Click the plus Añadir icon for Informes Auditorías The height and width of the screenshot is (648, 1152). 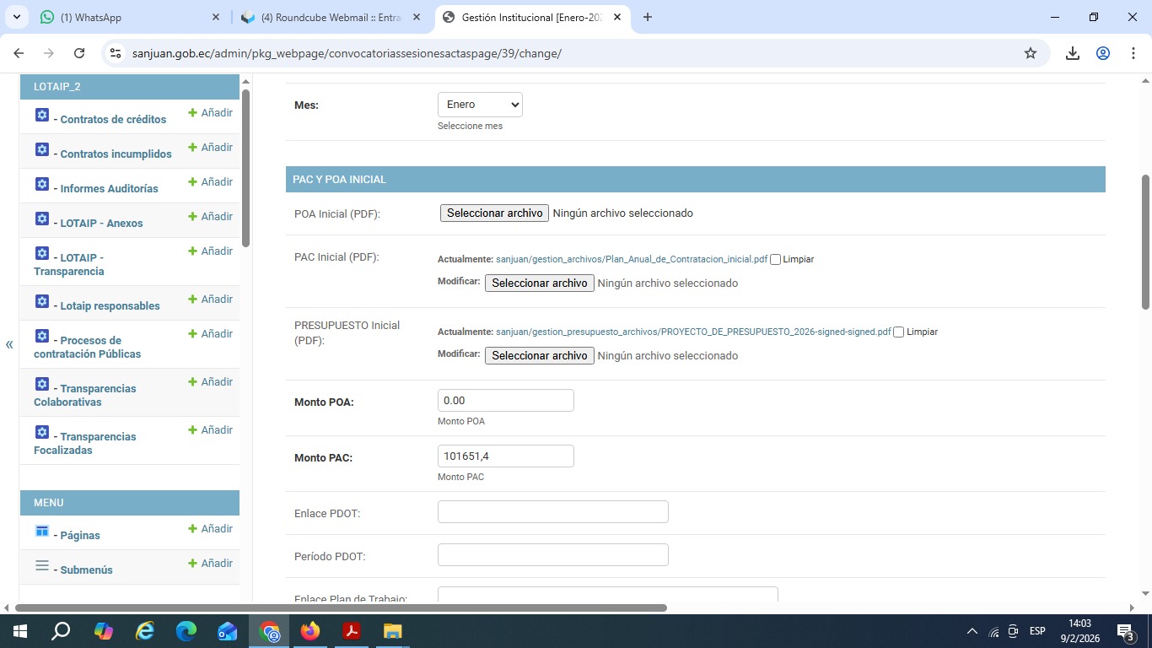(x=192, y=182)
